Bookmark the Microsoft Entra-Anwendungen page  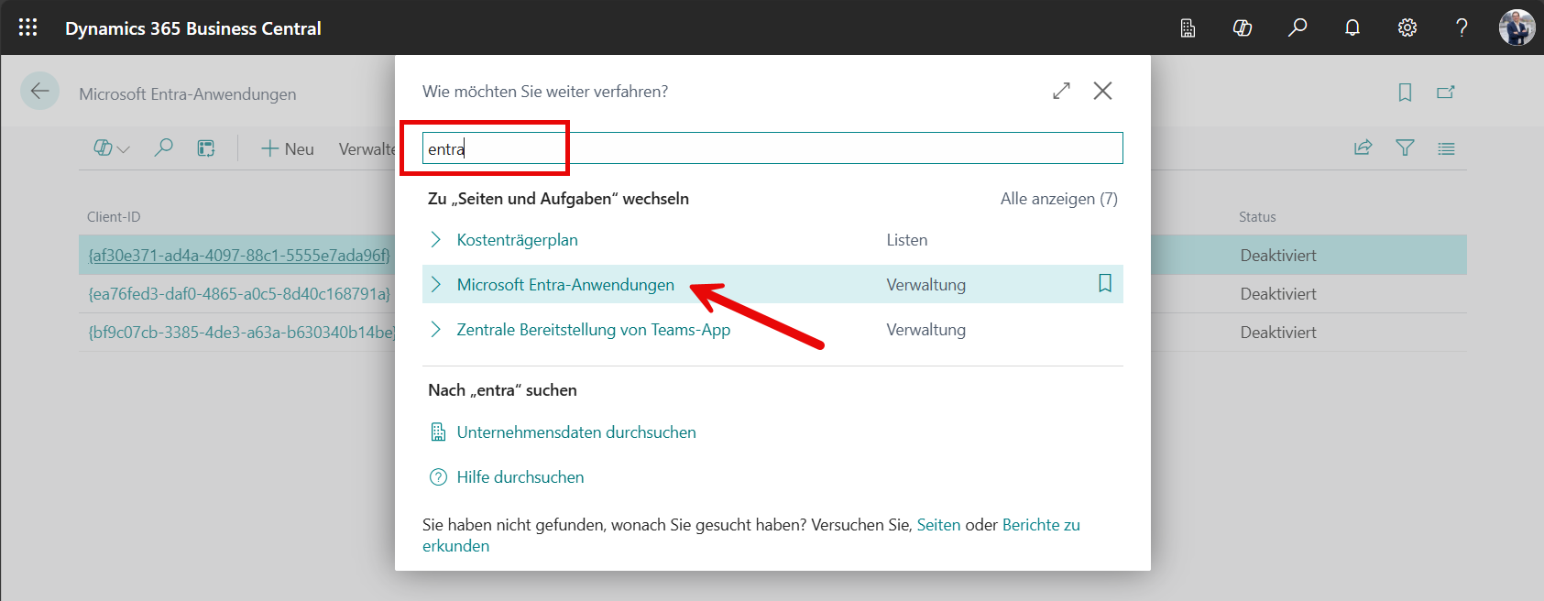coord(1405,93)
